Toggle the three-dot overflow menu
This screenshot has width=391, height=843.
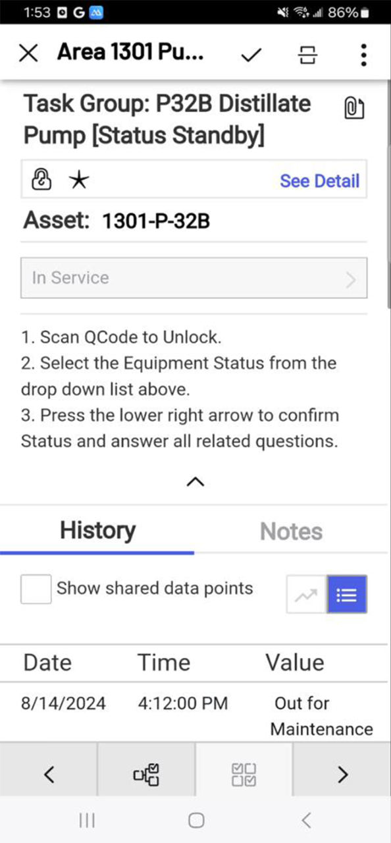coord(363,55)
